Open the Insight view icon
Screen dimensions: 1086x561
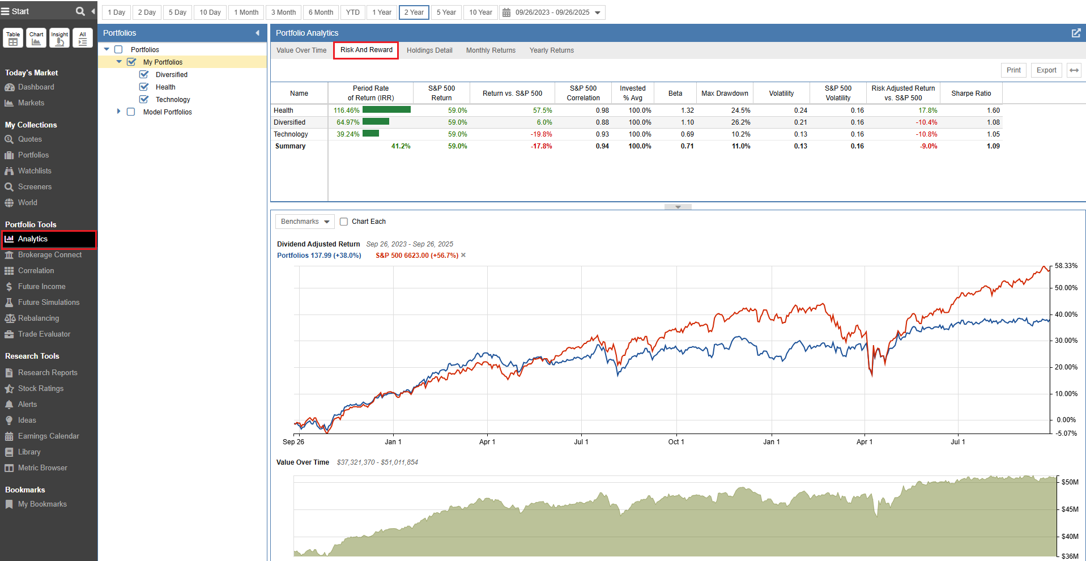tap(59, 38)
